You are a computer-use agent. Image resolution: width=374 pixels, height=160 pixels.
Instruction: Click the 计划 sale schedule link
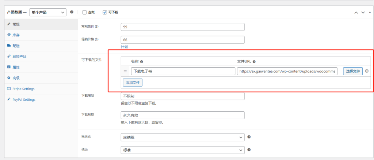click(x=124, y=47)
